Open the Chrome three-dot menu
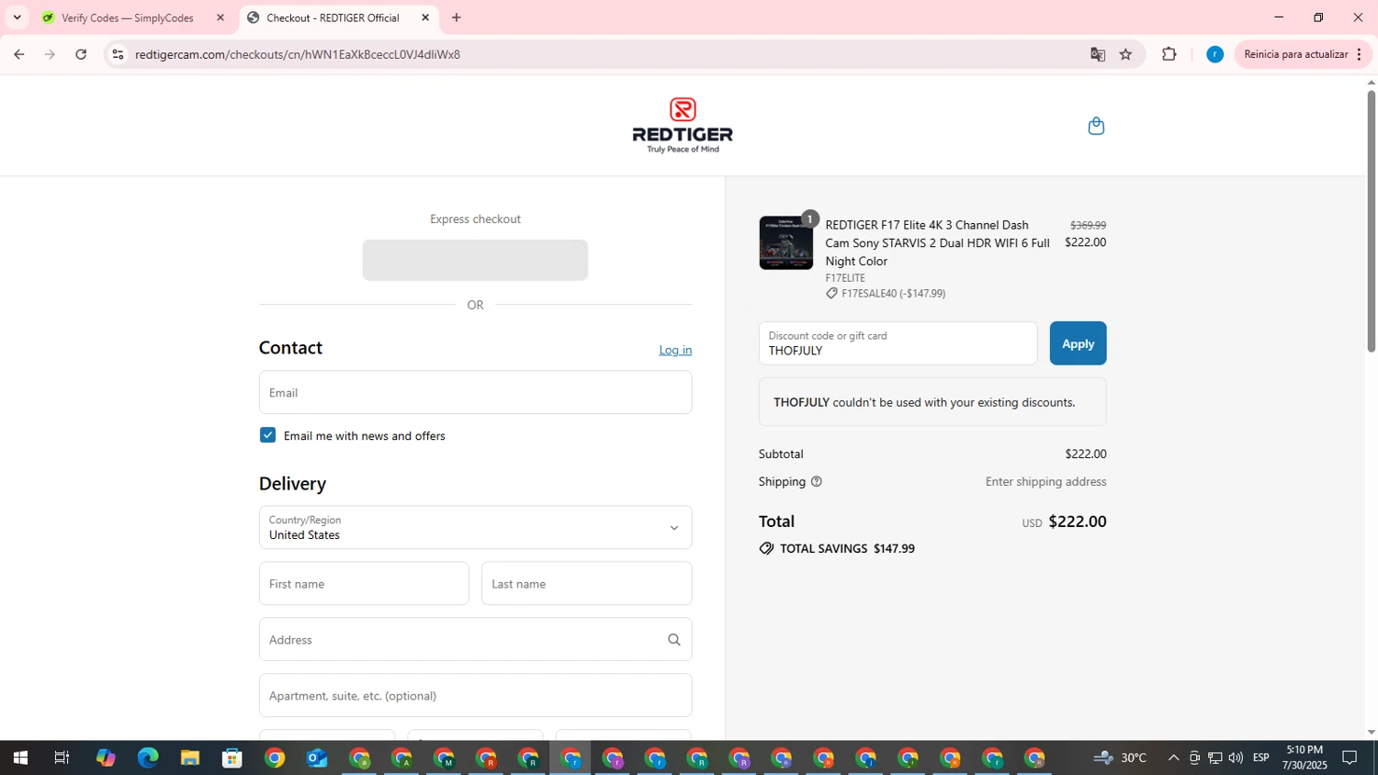 tap(1359, 54)
